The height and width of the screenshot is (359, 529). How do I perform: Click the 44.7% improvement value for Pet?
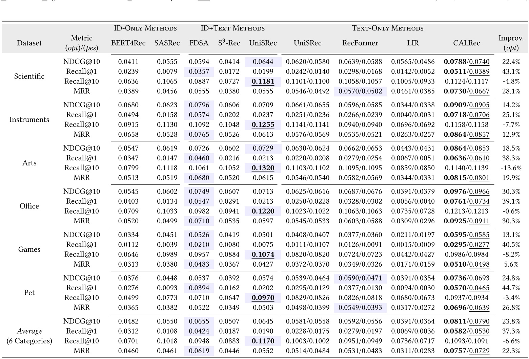click(x=511, y=288)
